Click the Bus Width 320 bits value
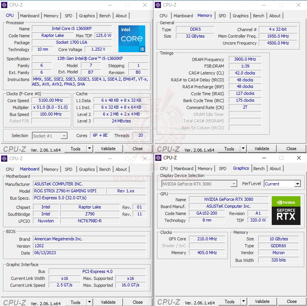Image resolution: width=307 pixels, height=306 pixels. pos(279,260)
